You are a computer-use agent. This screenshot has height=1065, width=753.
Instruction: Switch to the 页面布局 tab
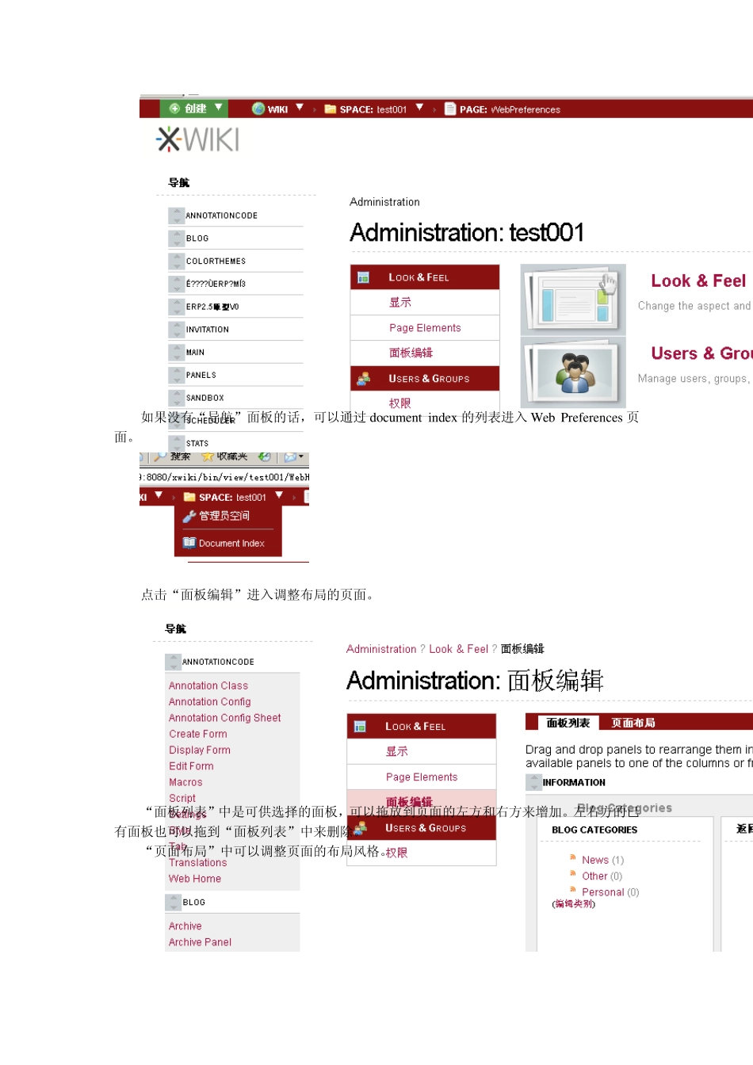click(x=633, y=723)
